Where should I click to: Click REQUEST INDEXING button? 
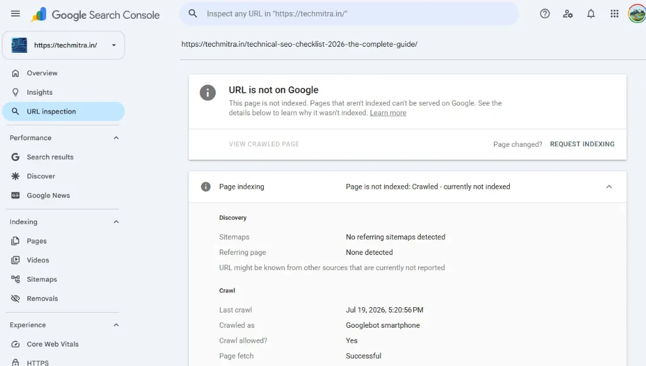[x=582, y=144]
